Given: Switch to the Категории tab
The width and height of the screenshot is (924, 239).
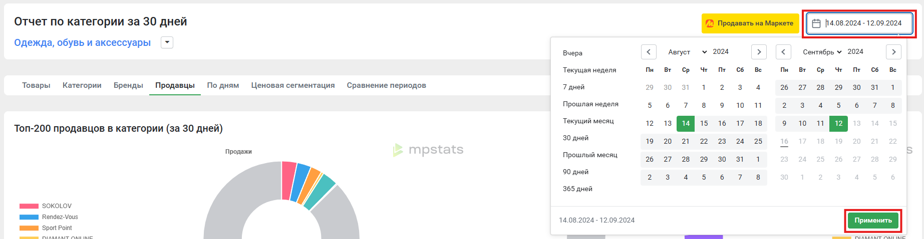Looking at the screenshot, I should [82, 85].
